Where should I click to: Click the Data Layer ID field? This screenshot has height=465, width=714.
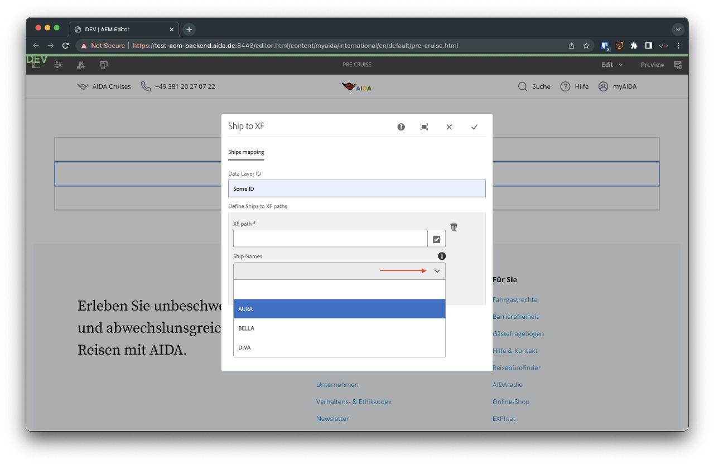[356, 189]
